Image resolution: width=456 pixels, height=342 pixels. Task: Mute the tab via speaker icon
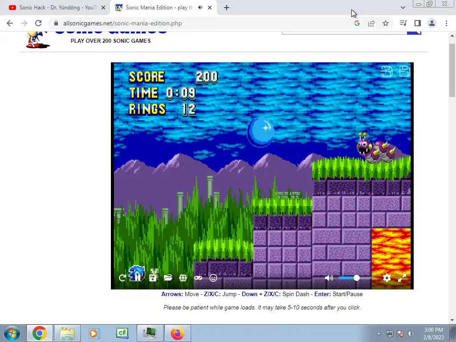pyautogui.click(x=200, y=8)
